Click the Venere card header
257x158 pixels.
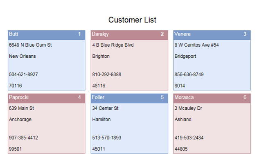pos(212,35)
